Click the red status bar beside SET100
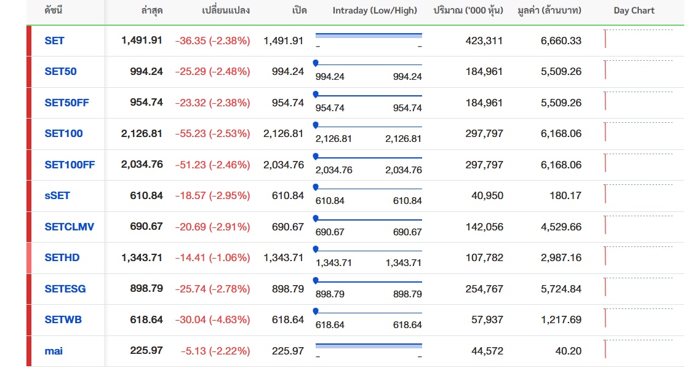 pos(29,133)
